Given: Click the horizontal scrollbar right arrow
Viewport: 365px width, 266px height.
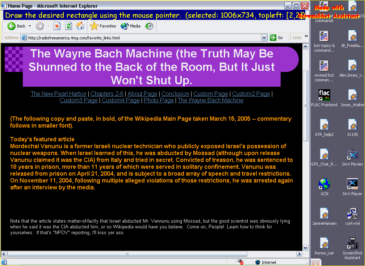Looking at the screenshot, I should click(x=299, y=254).
